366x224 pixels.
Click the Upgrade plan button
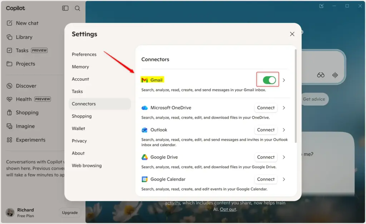click(70, 213)
